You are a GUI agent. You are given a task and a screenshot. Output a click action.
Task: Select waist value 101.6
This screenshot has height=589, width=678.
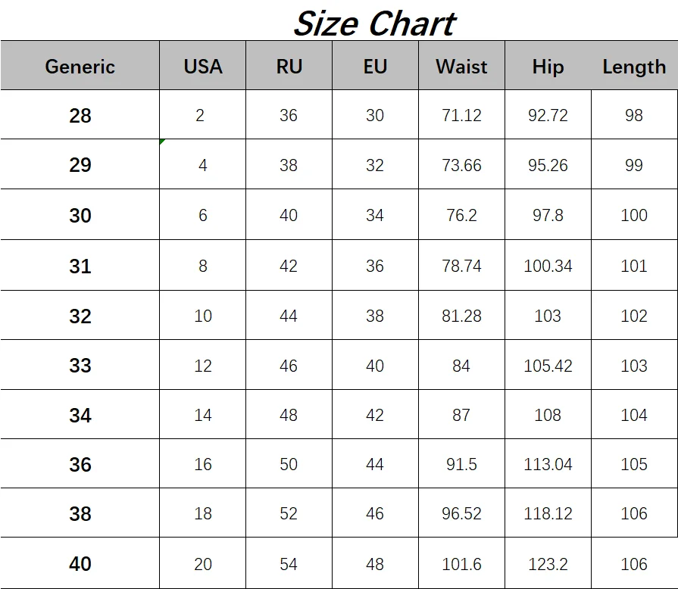point(461,564)
